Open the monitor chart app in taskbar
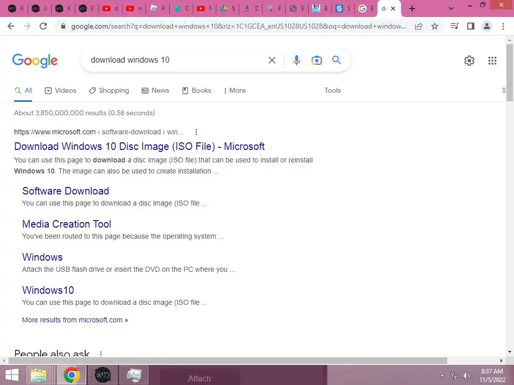 coord(134,375)
